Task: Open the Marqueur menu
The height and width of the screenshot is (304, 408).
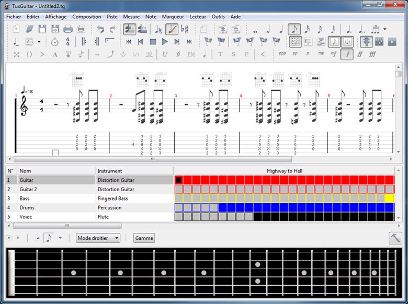Action: (173, 17)
